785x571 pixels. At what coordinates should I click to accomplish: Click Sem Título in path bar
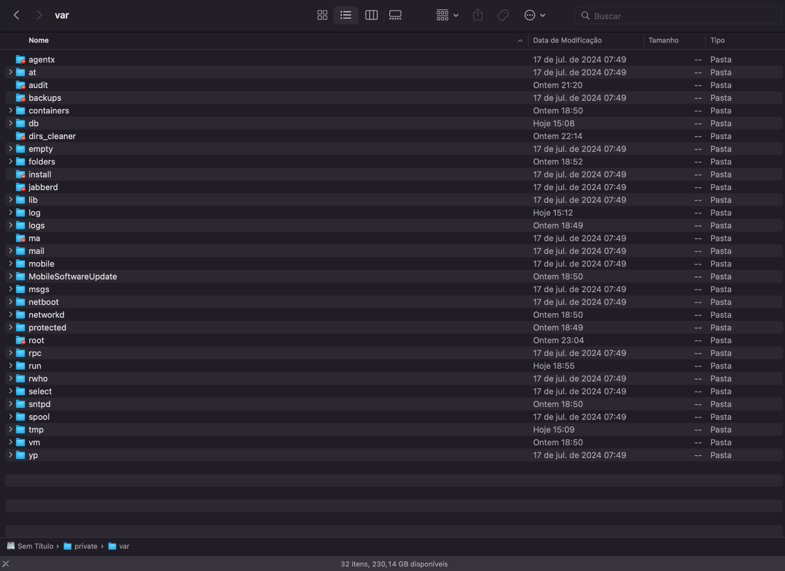tap(35, 546)
